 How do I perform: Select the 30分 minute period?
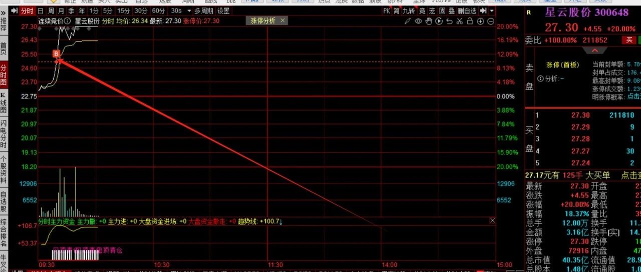(x=141, y=10)
